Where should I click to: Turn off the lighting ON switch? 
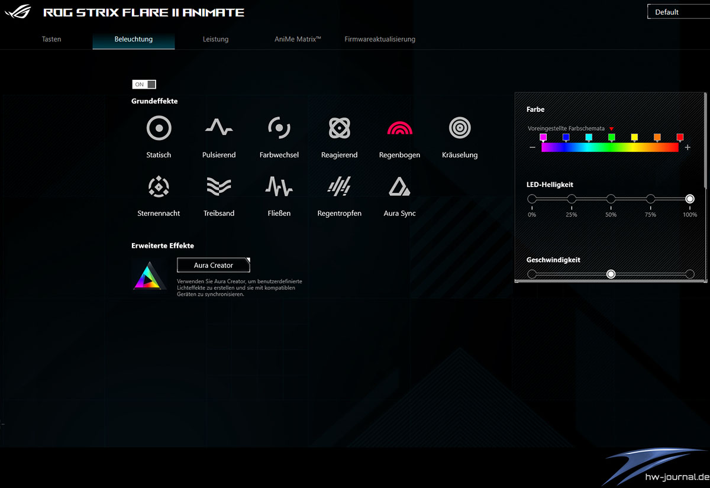pyautogui.click(x=144, y=85)
